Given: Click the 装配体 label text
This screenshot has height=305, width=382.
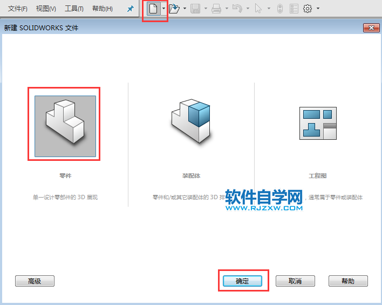Looking at the screenshot, I should (191, 176).
